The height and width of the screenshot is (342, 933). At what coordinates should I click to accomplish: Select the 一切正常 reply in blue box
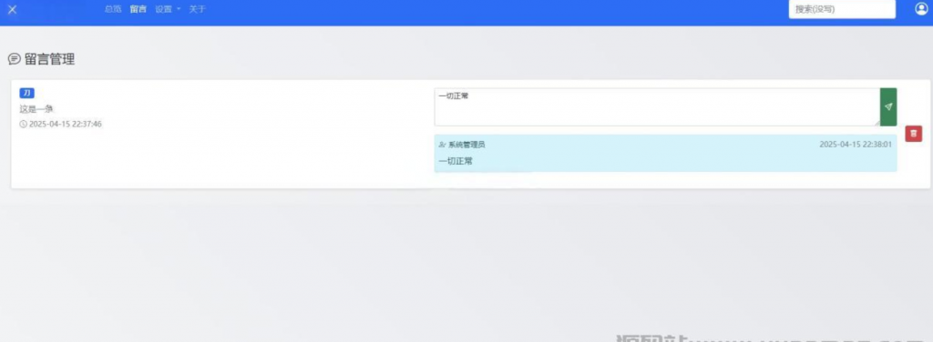click(456, 161)
